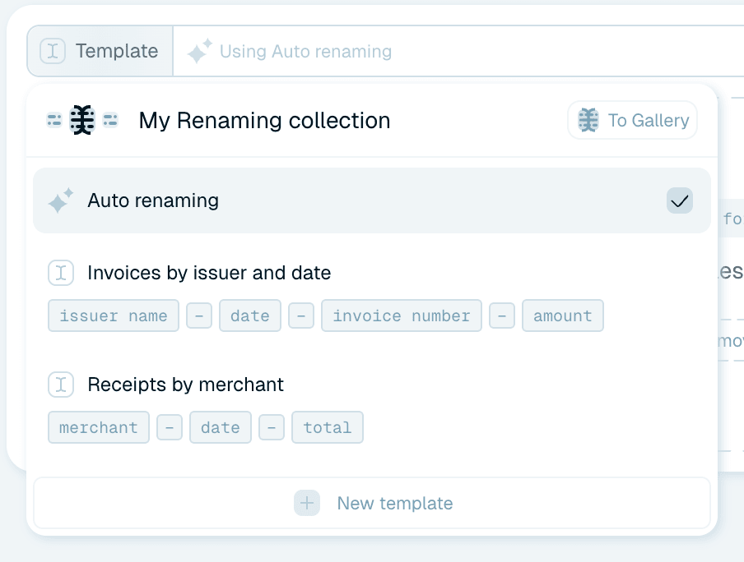
Task: Select the Auto renaming option
Action: click(372, 200)
